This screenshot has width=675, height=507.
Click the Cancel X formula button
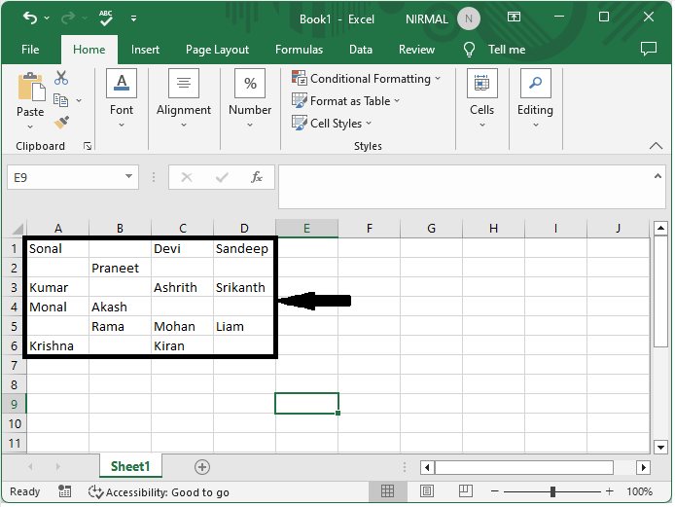click(187, 177)
